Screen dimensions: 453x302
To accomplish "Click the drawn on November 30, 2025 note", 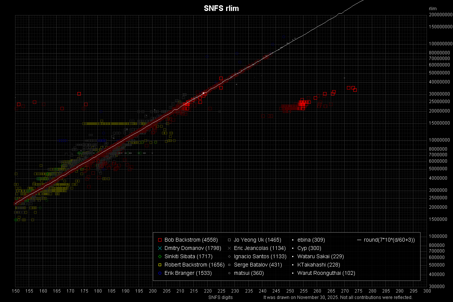I will tap(338, 297).
